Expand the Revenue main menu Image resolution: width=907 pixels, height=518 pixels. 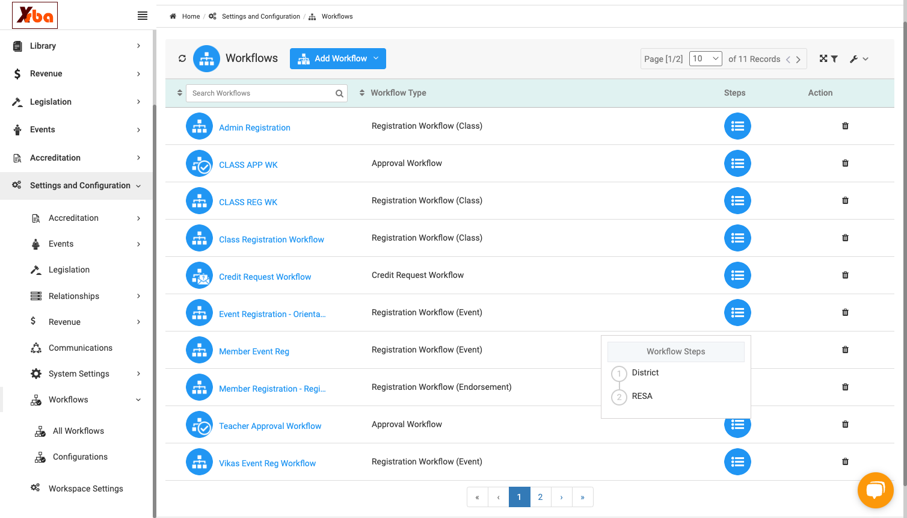(76, 73)
